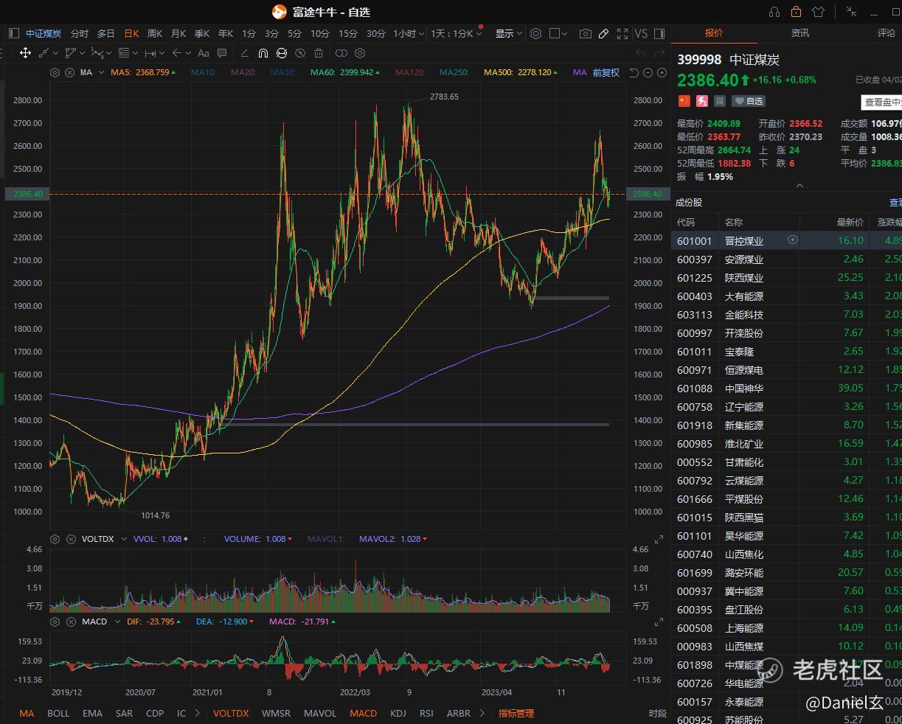902x724 pixels.
Task: Open MACD indicator settings gear
Action: [x=55, y=622]
